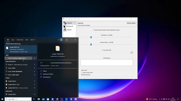Open Microsoft Store from the taskbar
This screenshot has height=101, width=181.
point(48,99)
